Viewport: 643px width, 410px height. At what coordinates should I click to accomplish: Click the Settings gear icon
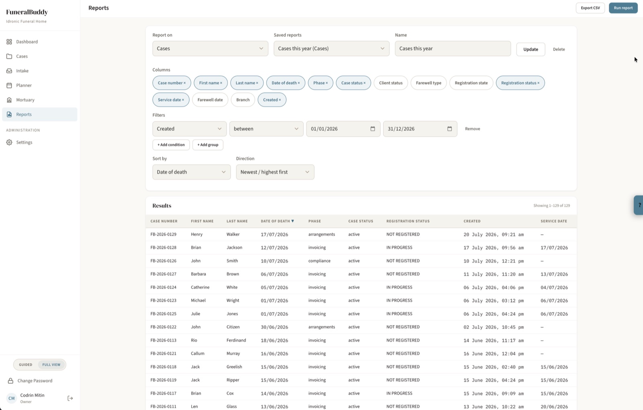point(9,142)
